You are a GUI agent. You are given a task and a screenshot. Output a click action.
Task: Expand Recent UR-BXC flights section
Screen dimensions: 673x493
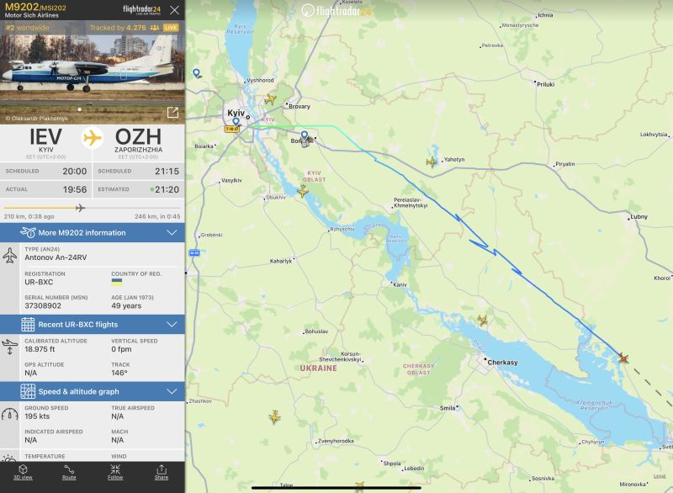(93, 325)
